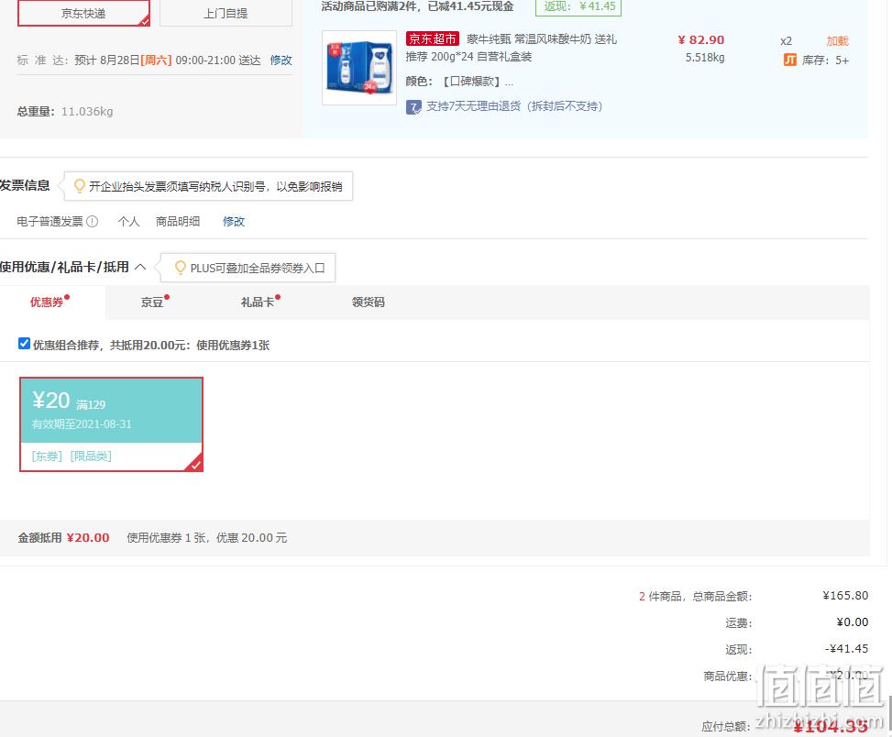The width and height of the screenshot is (892, 737).
Task: Click the 京东超市 red tag
Action: click(433, 38)
